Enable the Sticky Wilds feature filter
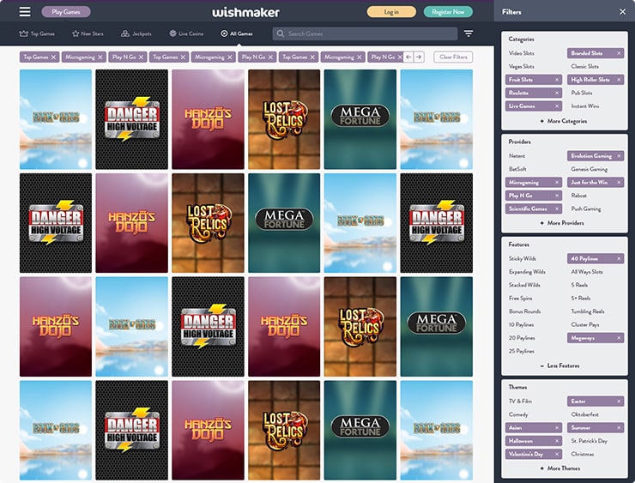Screen dimensions: 635x483 [x=522, y=258]
